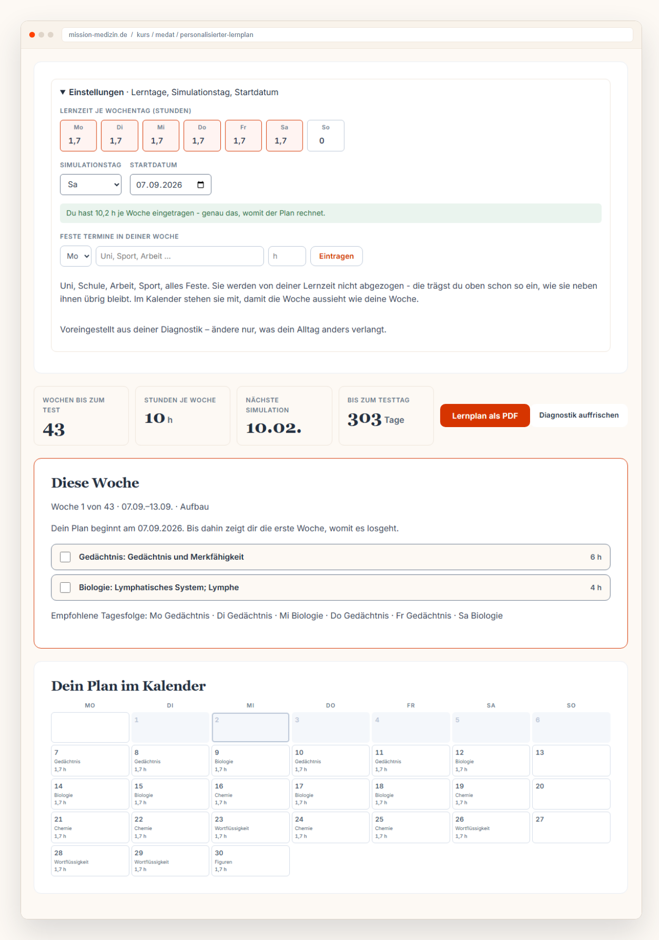Check the Gedächtnis und Merkfähigkeit checkbox
This screenshot has width=659, height=940.
click(x=65, y=557)
